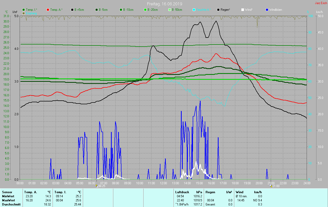Click the white Wind* legend swatch

pos(243,10)
